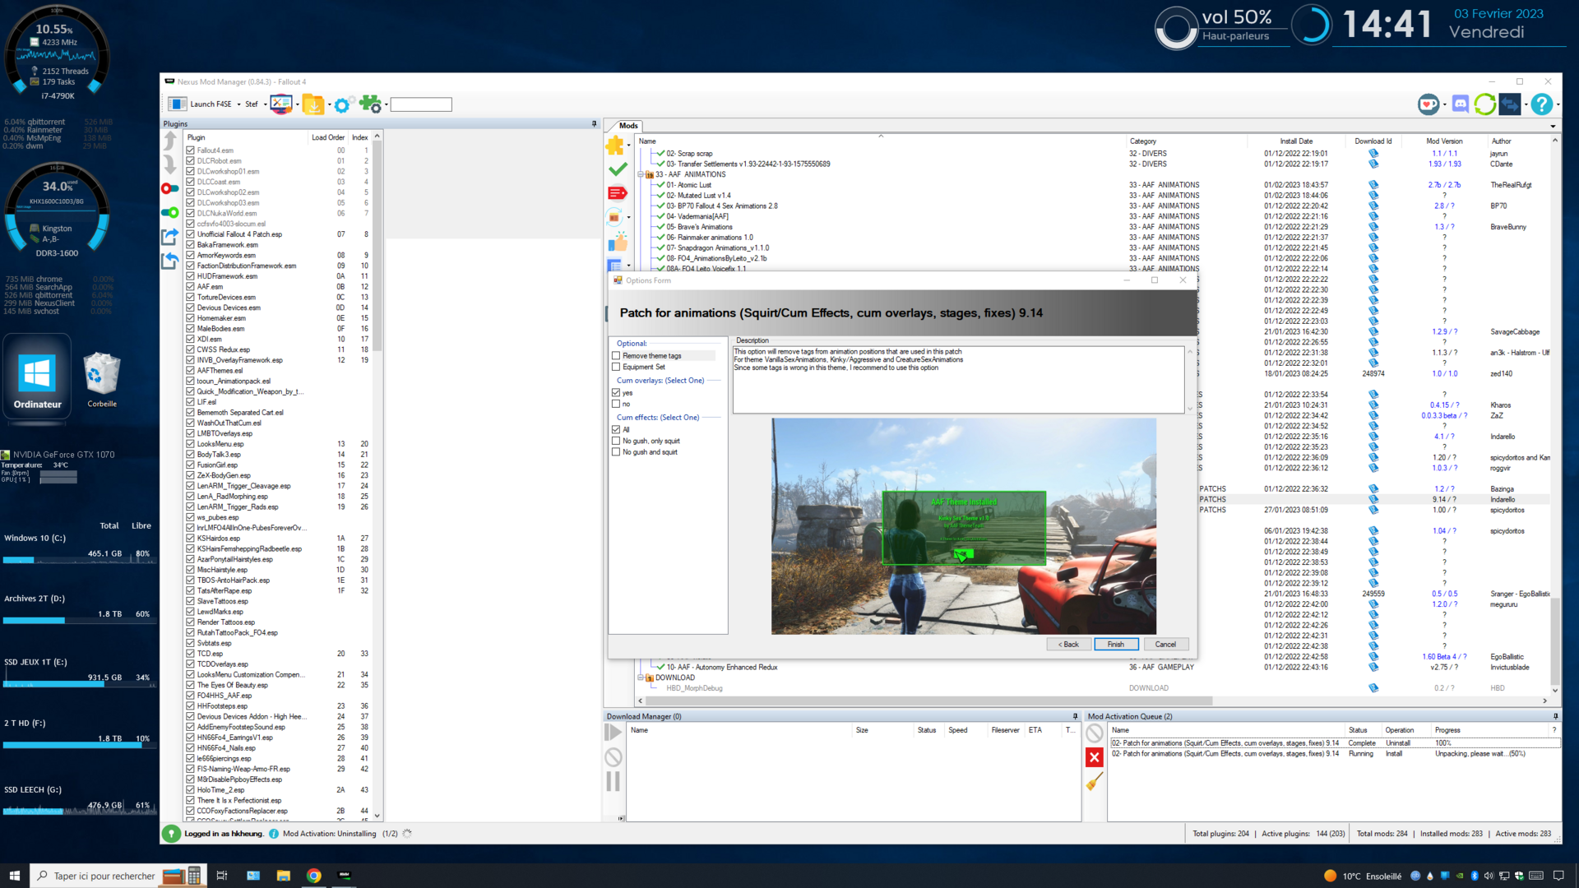Toggle Cum effects 'All' checkbox
This screenshot has width=1579, height=888.
click(x=616, y=430)
